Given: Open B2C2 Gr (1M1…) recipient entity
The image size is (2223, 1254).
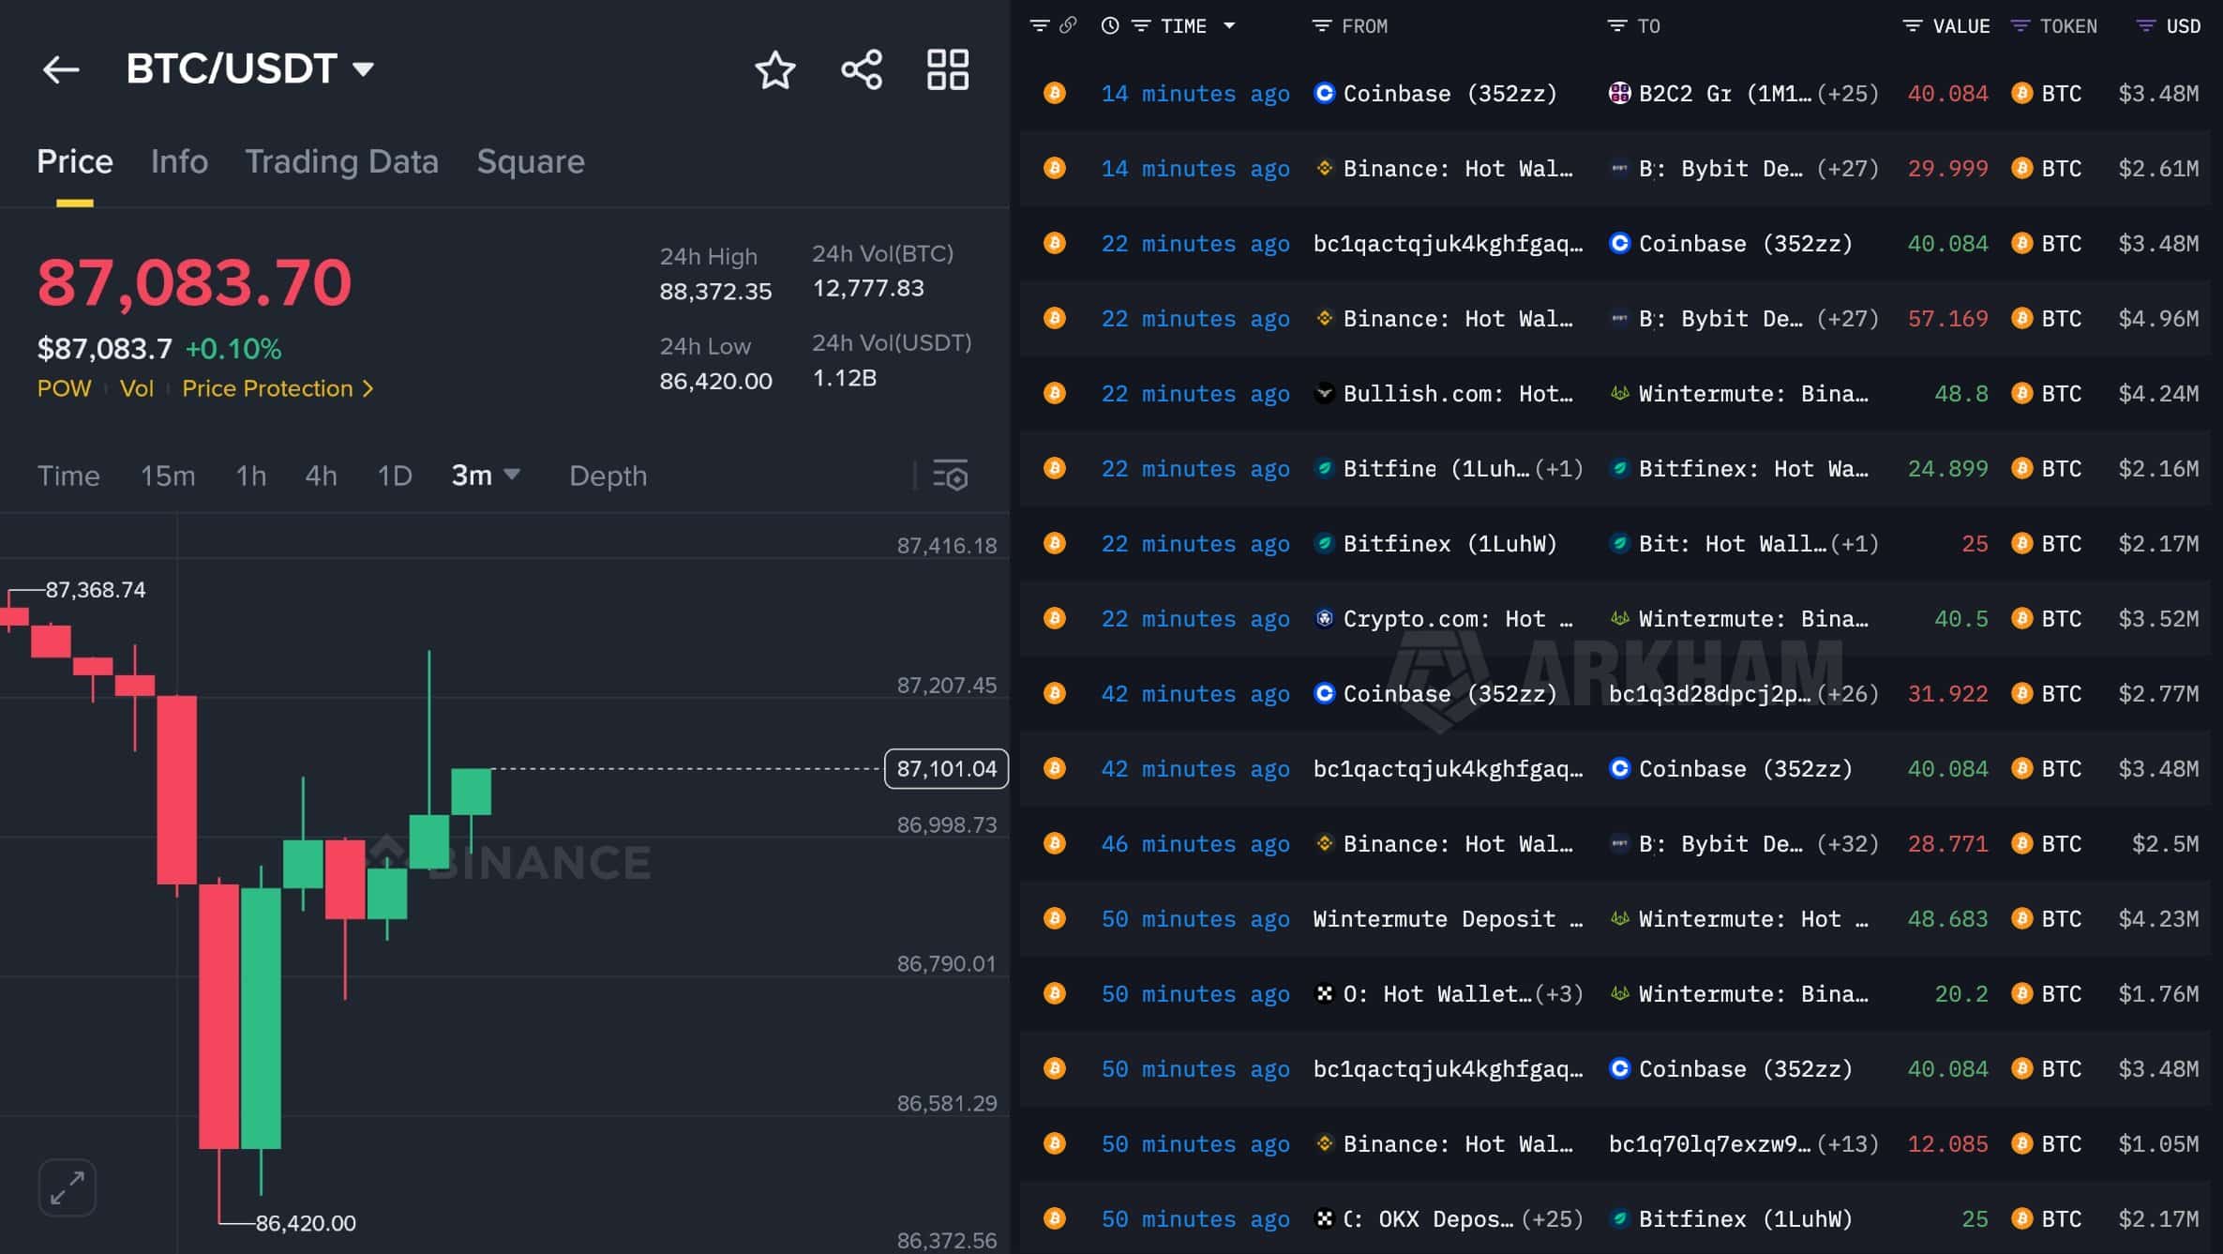Looking at the screenshot, I should (x=1725, y=94).
